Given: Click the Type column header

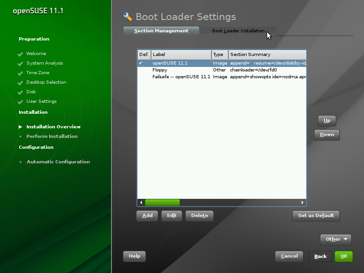Looking at the screenshot, I should (220, 55).
